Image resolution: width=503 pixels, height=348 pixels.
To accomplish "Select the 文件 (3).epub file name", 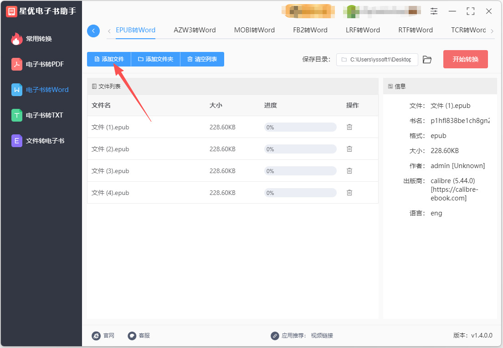I will [x=110, y=171].
